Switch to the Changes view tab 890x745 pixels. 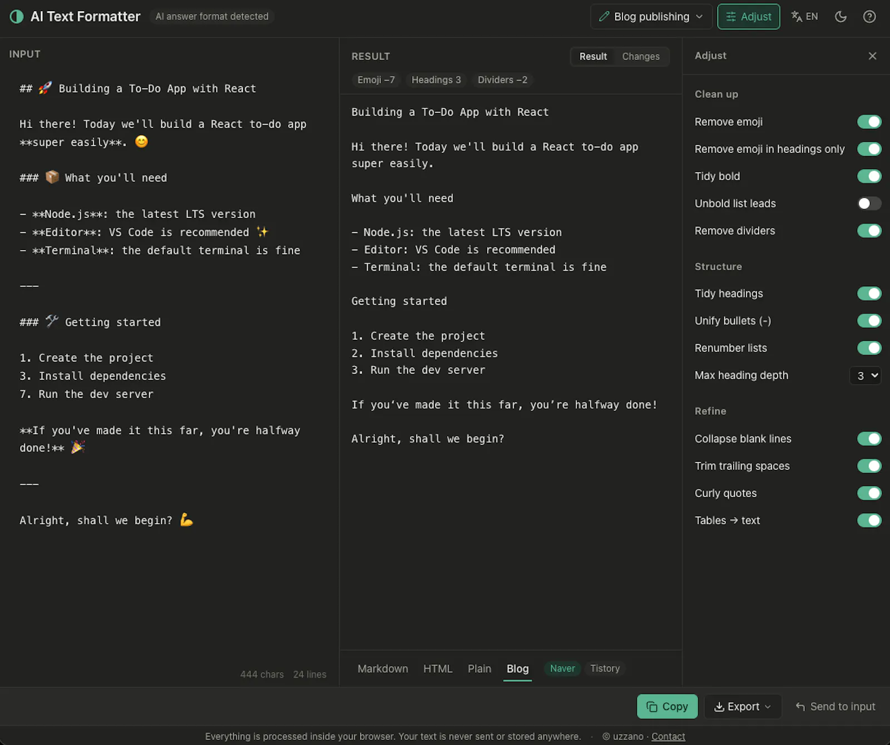click(x=641, y=57)
